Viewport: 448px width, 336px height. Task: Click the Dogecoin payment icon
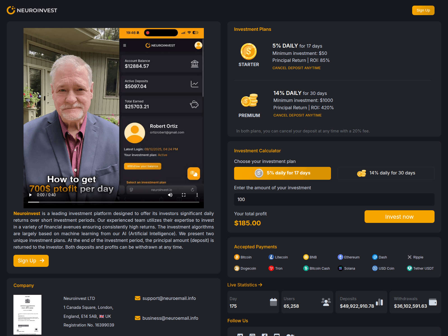click(237, 268)
